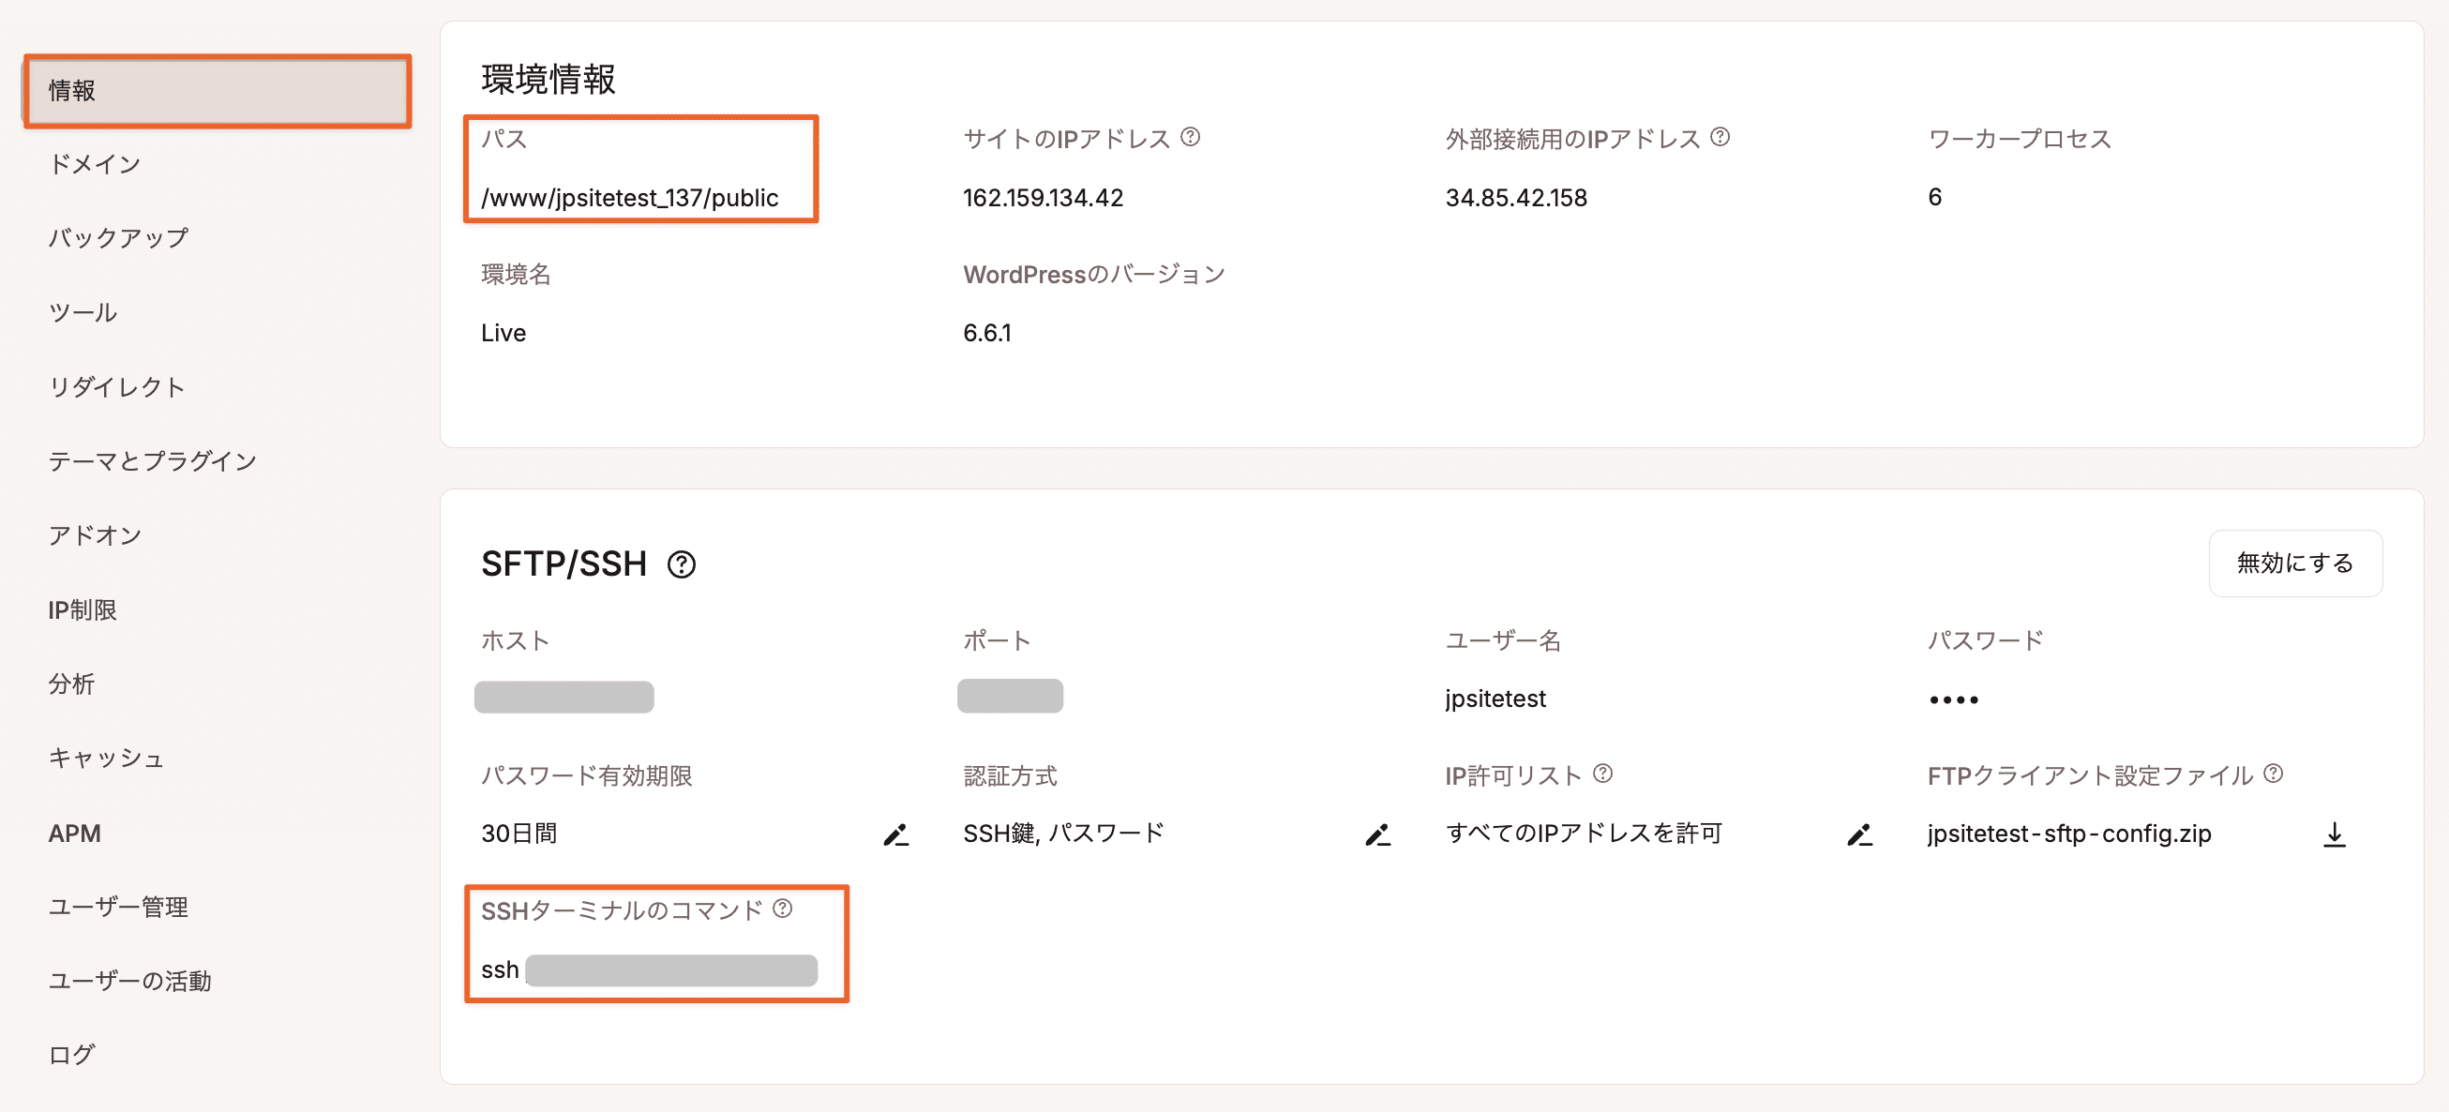
Task: Open help for 外部接続用のIPアドレス
Action: [x=1719, y=136]
